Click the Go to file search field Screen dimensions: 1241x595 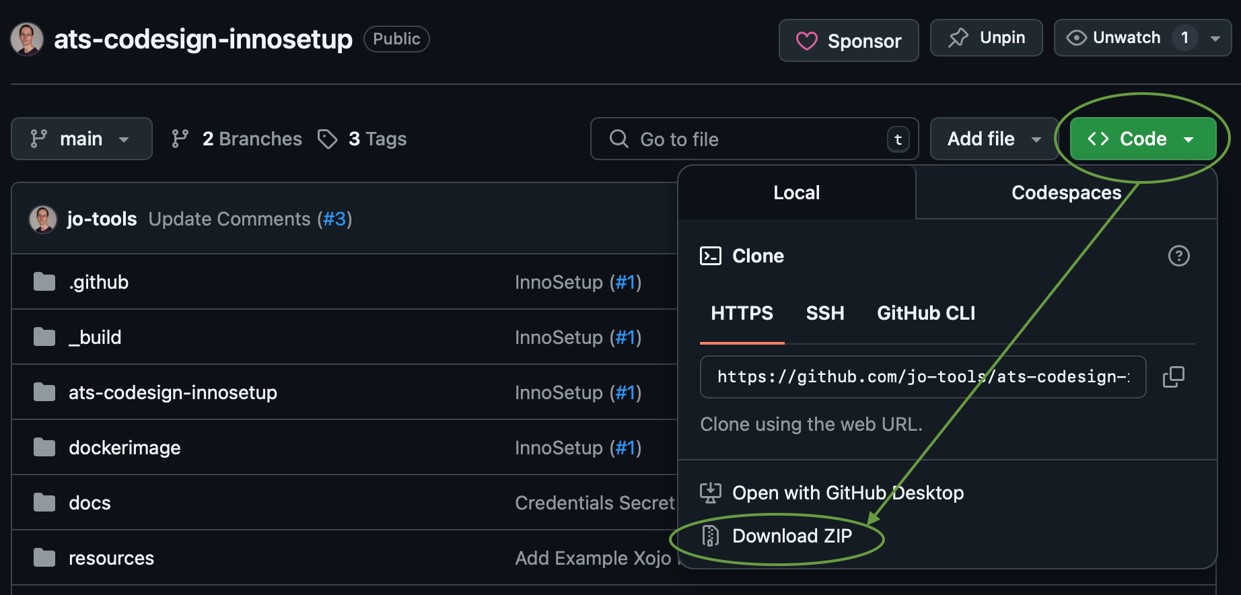[x=754, y=139]
